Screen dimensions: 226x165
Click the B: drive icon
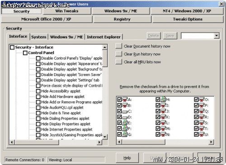[125, 105]
